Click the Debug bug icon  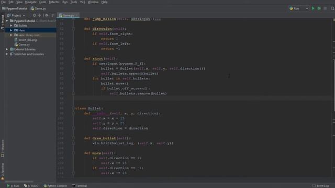tap(319, 8)
